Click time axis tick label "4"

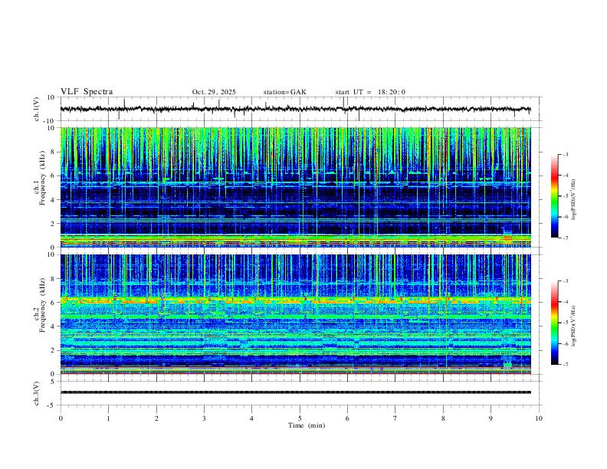pos(252,418)
